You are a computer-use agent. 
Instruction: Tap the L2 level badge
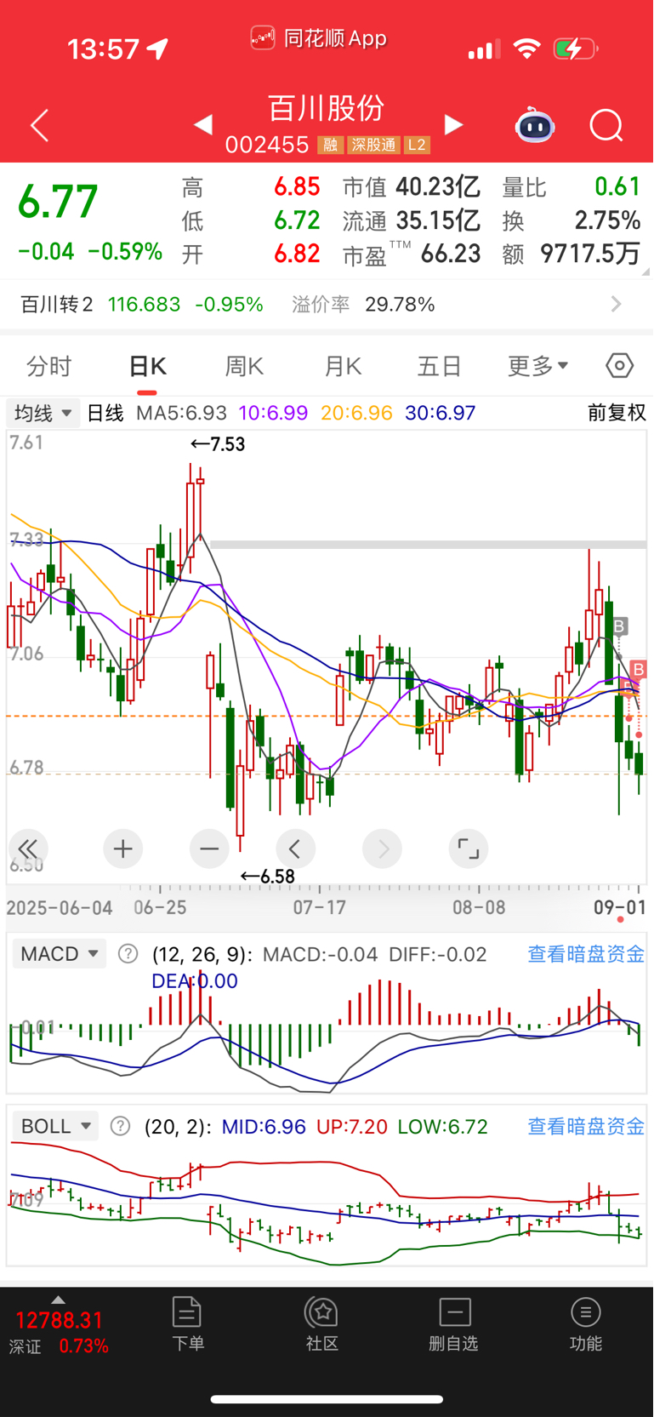pyautogui.click(x=417, y=146)
